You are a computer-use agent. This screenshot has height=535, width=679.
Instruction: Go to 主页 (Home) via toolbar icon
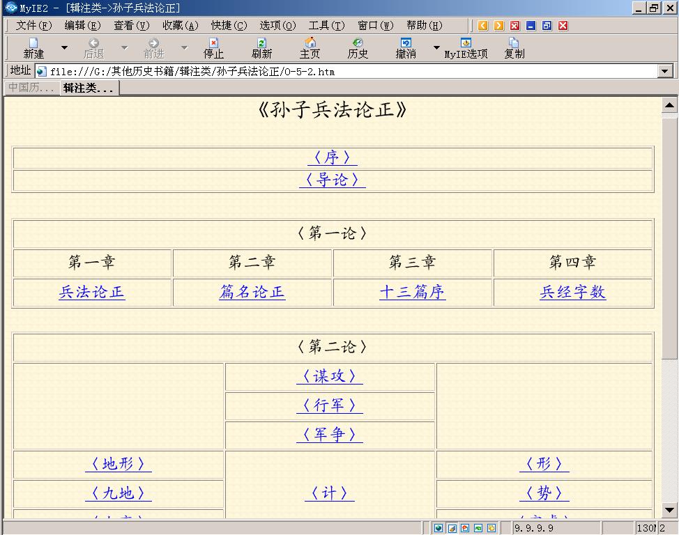310,47
